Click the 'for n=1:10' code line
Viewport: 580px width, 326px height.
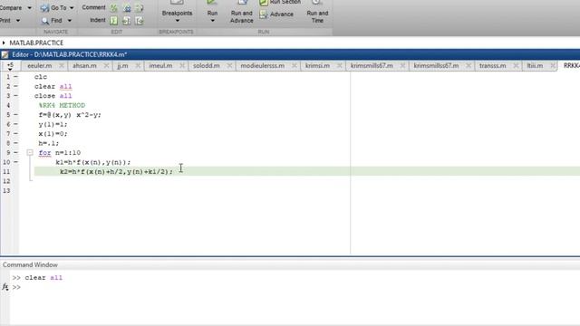coord(60,153)
